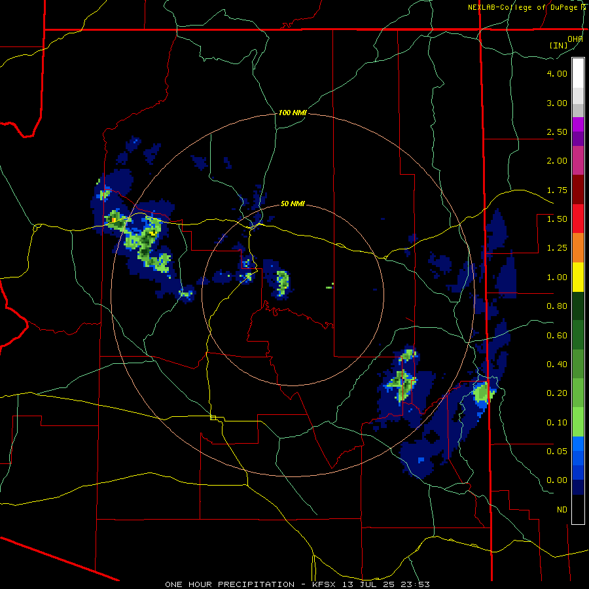Click the 100 NMI range ring label

[x=293, y=113]
